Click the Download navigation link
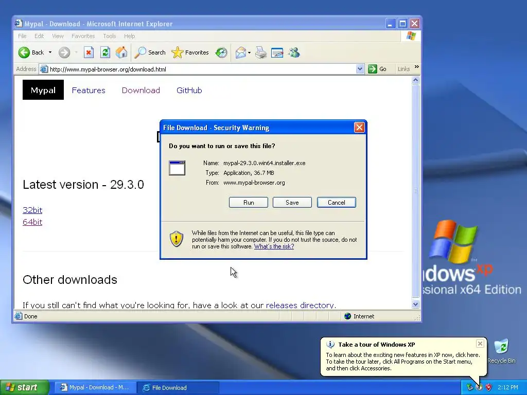Viewport: 527px width, 395px height. point(141,91)
